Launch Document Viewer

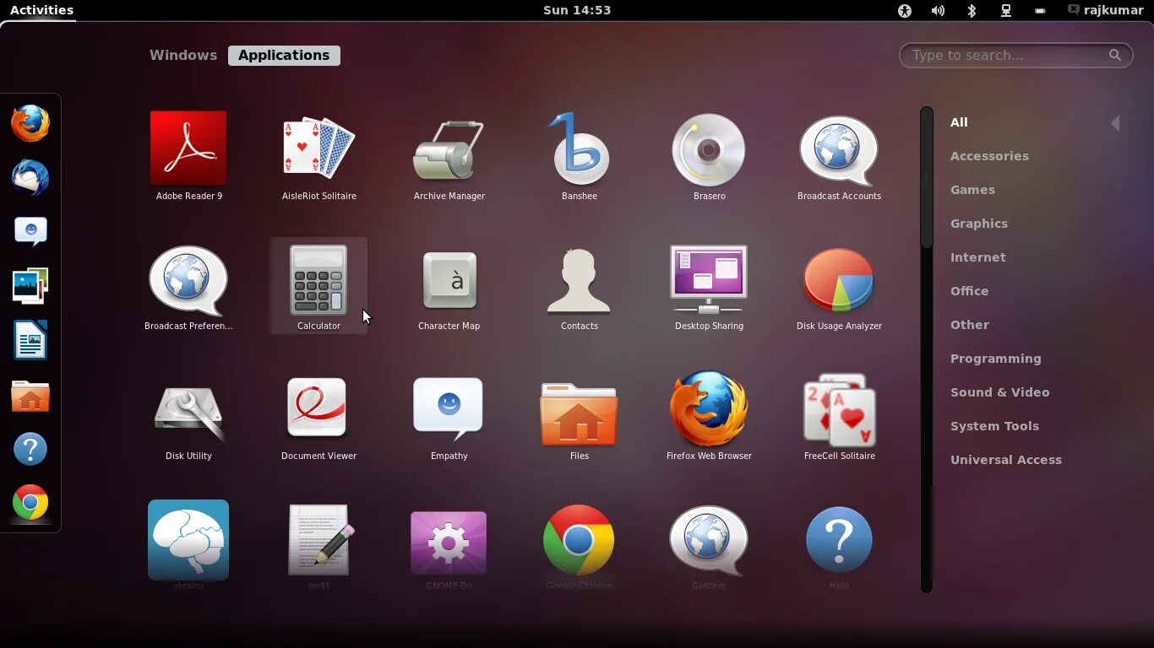[x=318, y=417]
